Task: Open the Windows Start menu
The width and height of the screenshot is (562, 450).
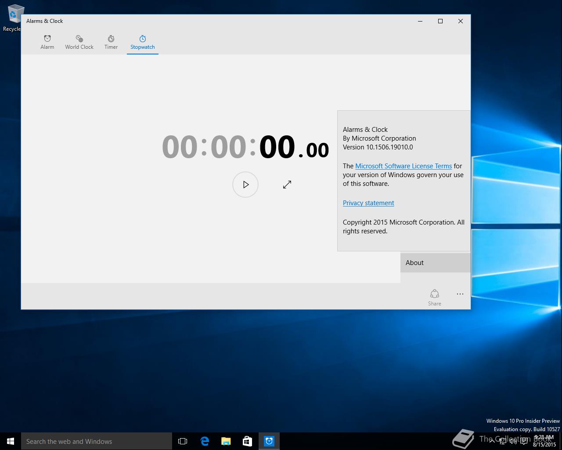Action: (x=11, y=441)
